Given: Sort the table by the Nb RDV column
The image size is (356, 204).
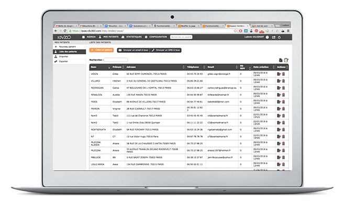Looking at the screenshot, I should click(x=245, y=67).
